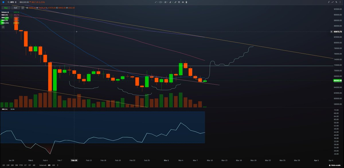
Task: Select the line drawing tool
Action: pos(156,2)
